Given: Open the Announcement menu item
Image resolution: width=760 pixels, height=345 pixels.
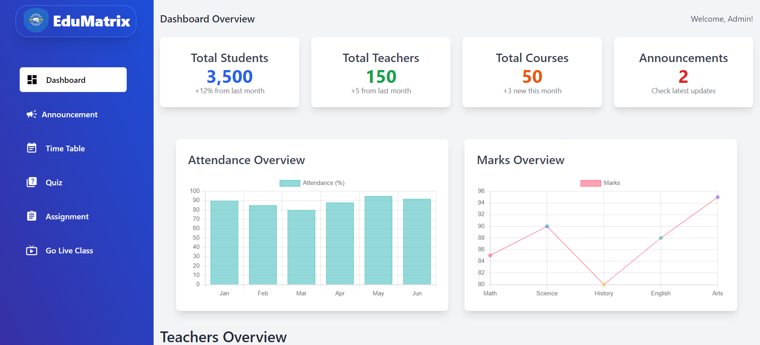Looking at the screenshot, I should 69,114.
